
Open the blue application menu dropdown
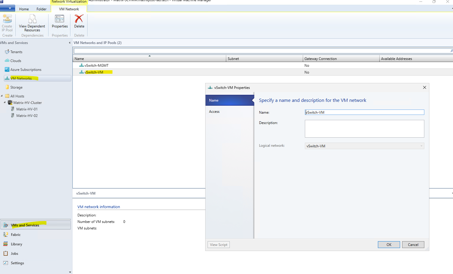click(7, 8)
